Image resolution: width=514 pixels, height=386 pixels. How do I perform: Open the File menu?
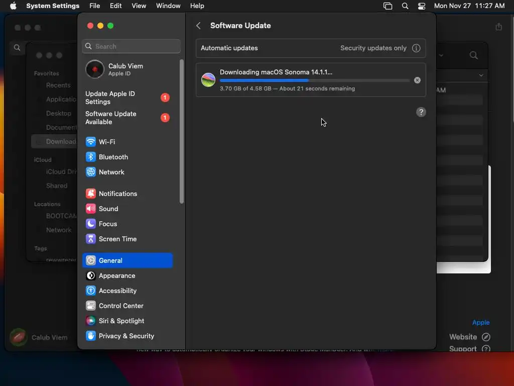[x=95, y=6]
